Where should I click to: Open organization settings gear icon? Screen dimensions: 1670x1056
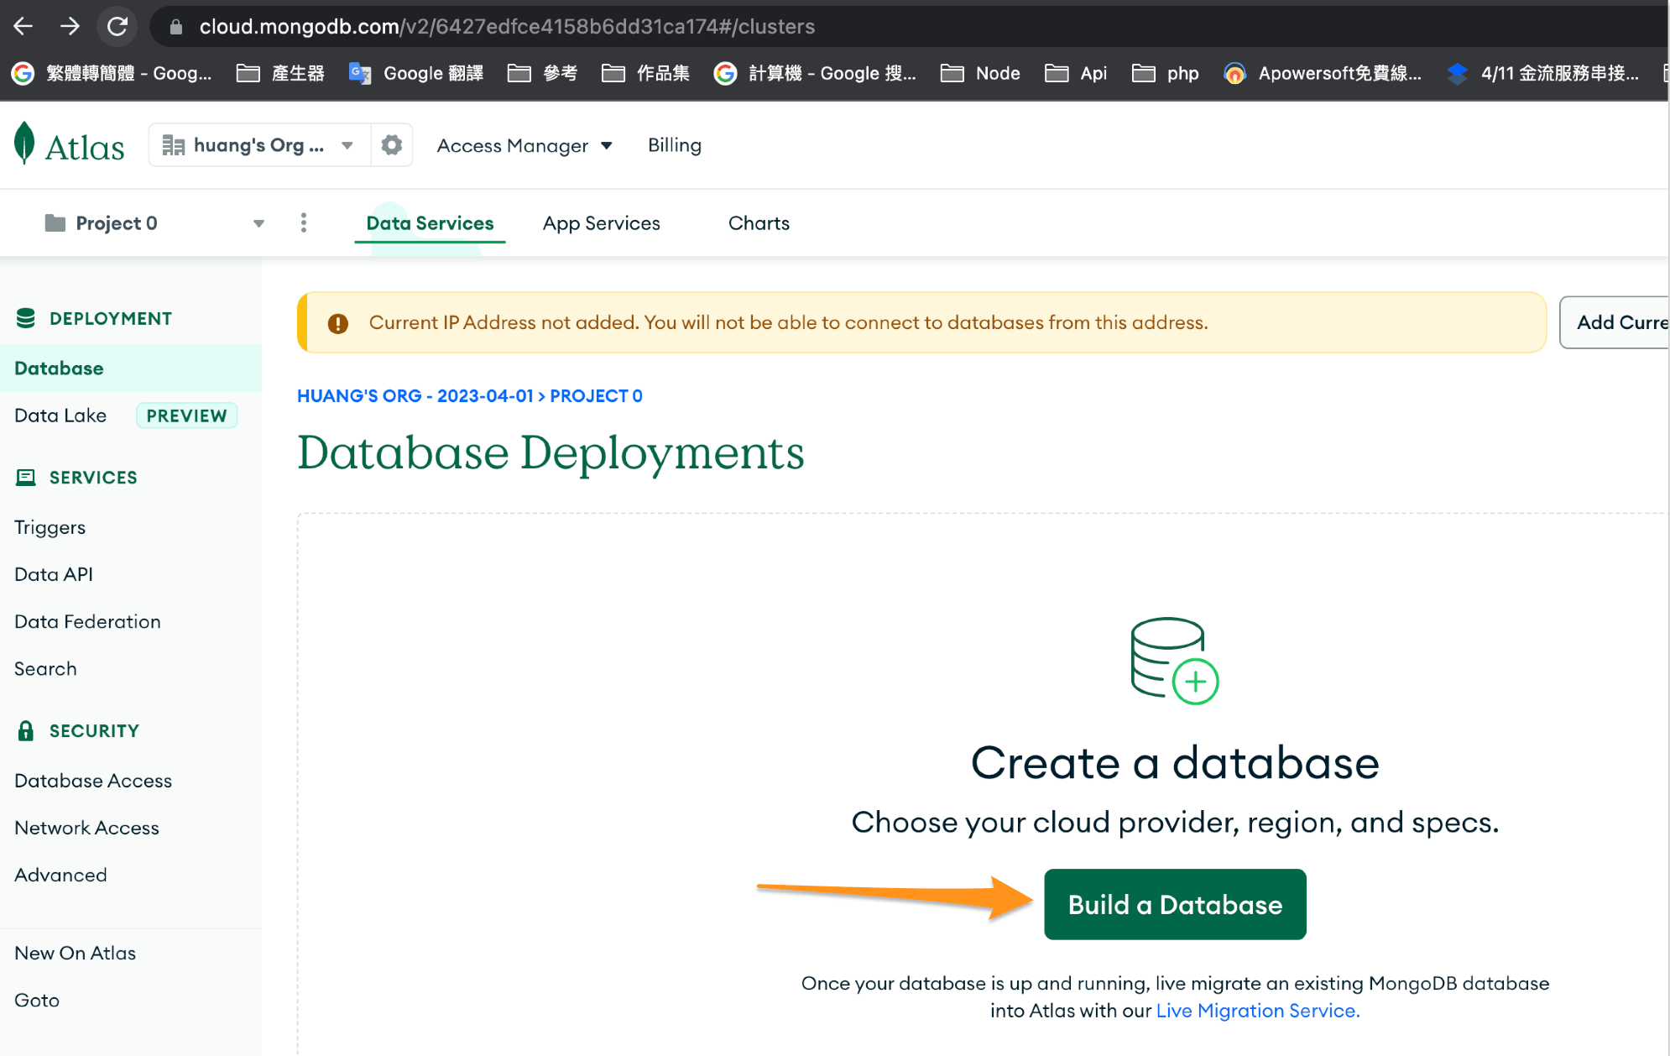coord(391,145)
